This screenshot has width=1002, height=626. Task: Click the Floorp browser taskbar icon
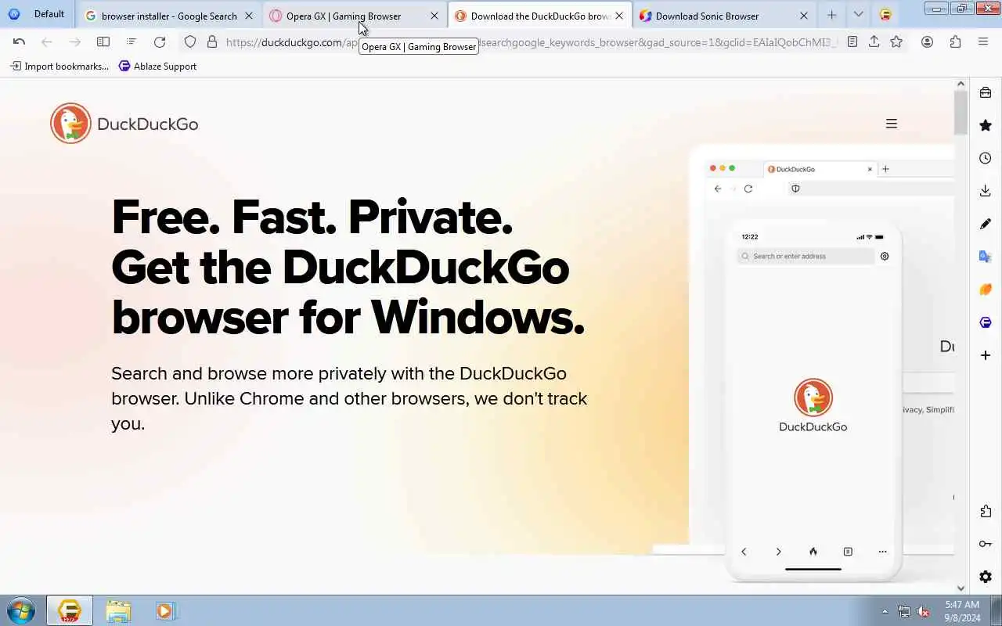[70, 610]
